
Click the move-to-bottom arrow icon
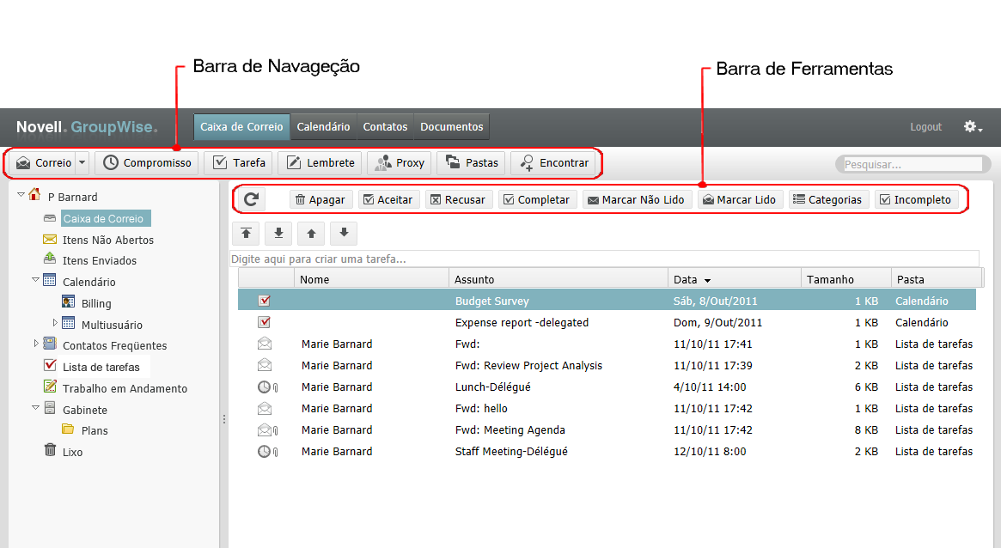tap(278, 233)
